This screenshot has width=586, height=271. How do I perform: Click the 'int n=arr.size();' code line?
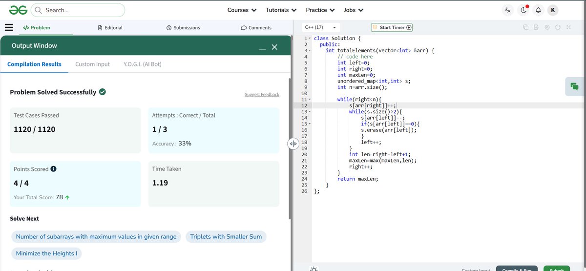tap(362, 87)
